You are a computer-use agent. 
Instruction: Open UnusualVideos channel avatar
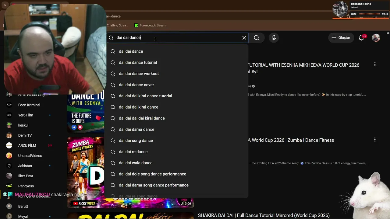(x=9, y=155)
